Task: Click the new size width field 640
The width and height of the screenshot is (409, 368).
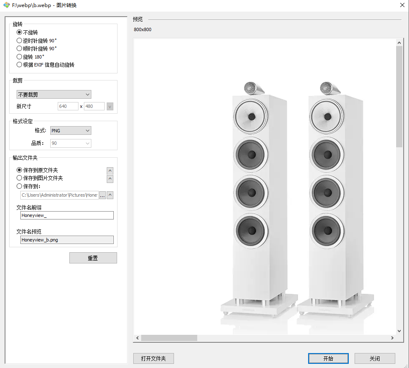Action: click(68, 106)
